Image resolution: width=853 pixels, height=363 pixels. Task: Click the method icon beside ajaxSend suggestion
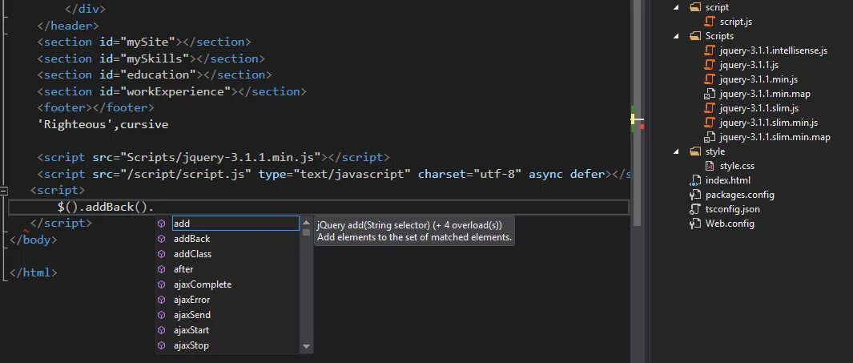click(162, 315)
